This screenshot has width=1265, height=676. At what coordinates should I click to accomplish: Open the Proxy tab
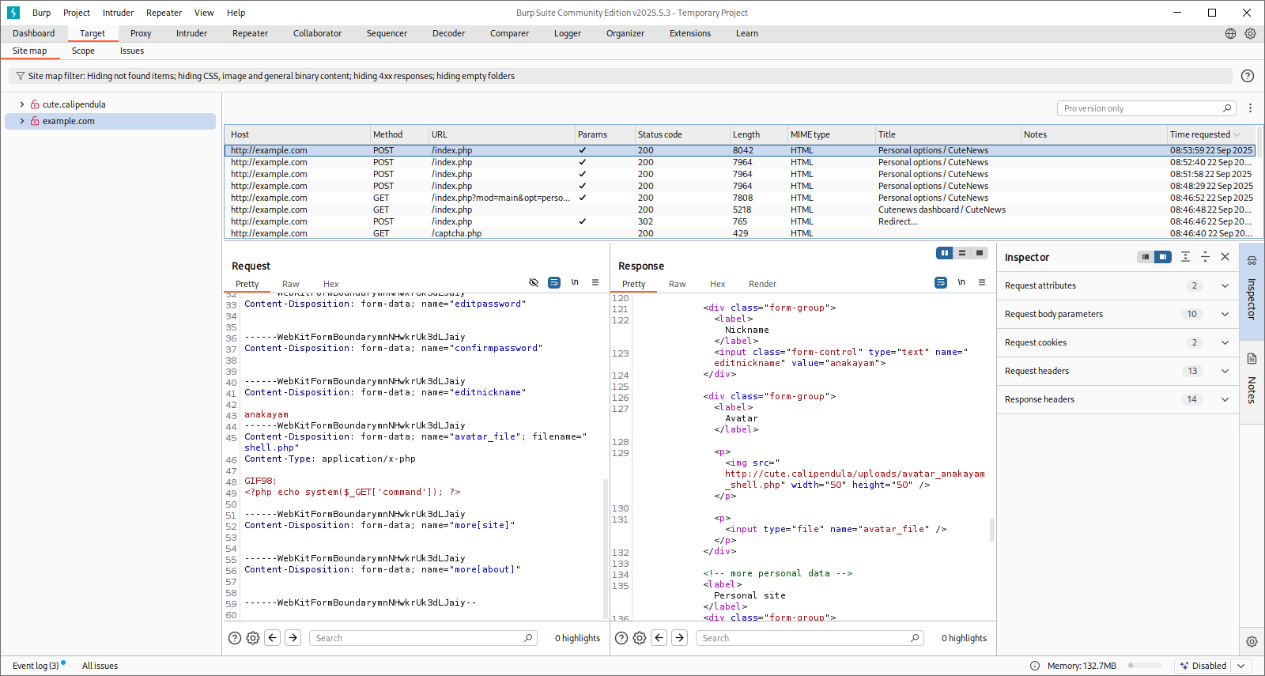pos(141,33)
